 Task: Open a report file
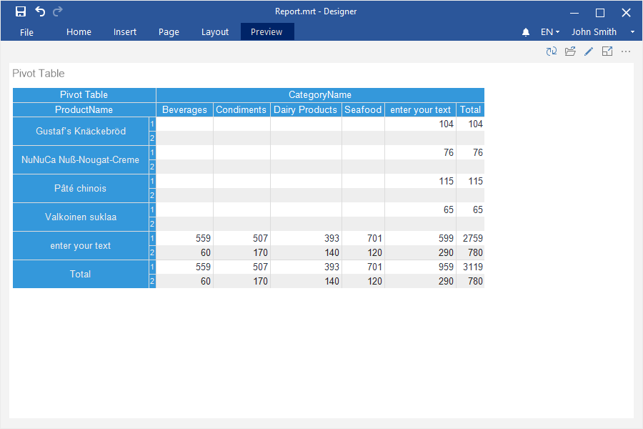pyautogui.click(x=570, y=51)
